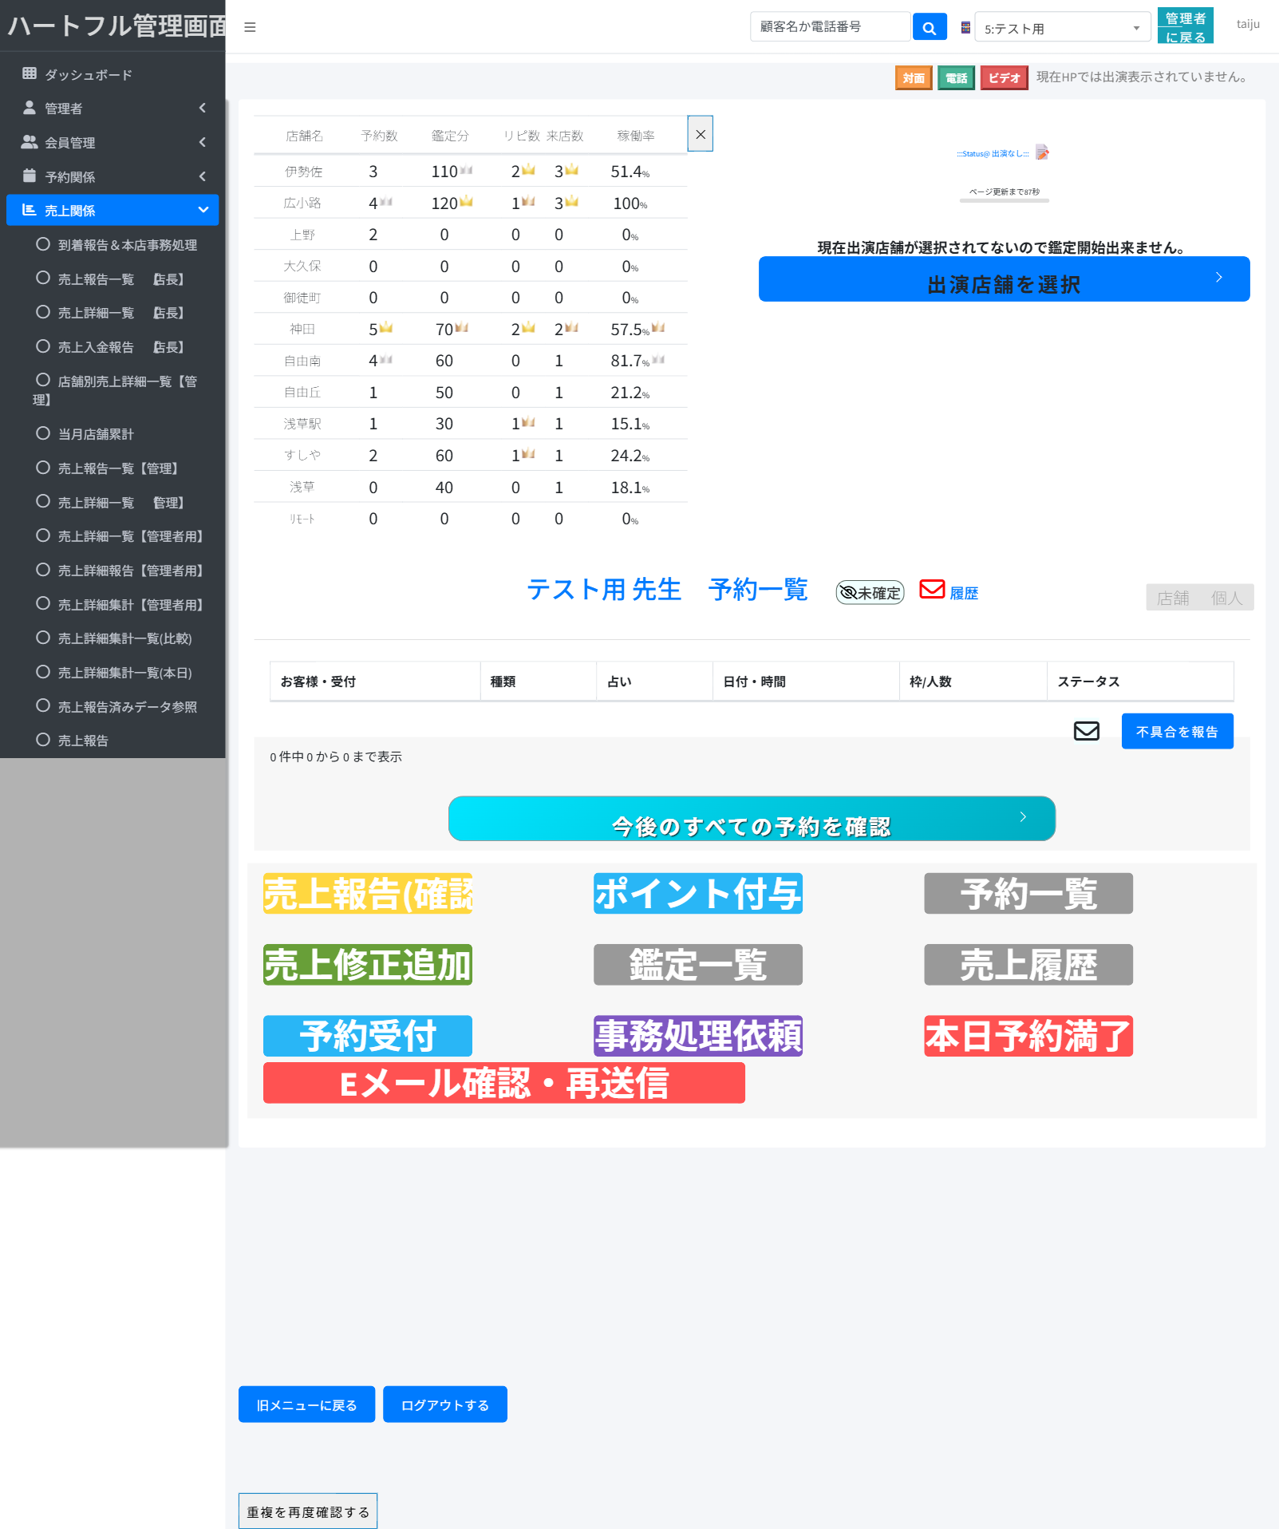Select 到着報告＆本店事務処理 menu item
The height and width of the screenshot is (1529, 1279).
(x=127, y=245)
